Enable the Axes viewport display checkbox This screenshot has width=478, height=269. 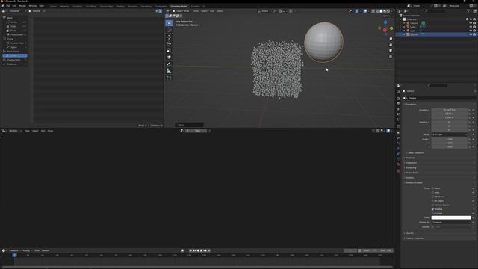click(x=432, y=193)
